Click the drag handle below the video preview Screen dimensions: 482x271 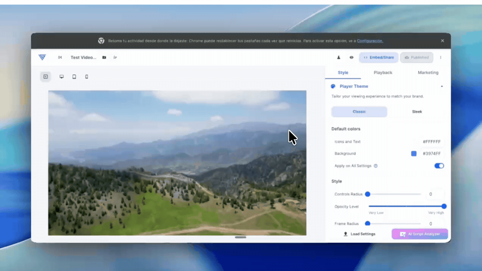pyautogui.click(x=241, y=238)
